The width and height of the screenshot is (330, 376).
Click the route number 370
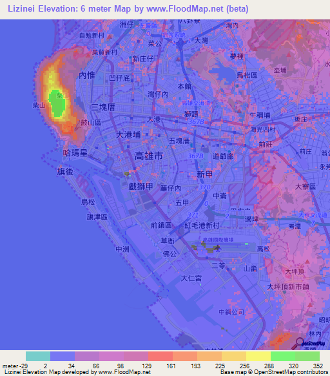(204, 187)
